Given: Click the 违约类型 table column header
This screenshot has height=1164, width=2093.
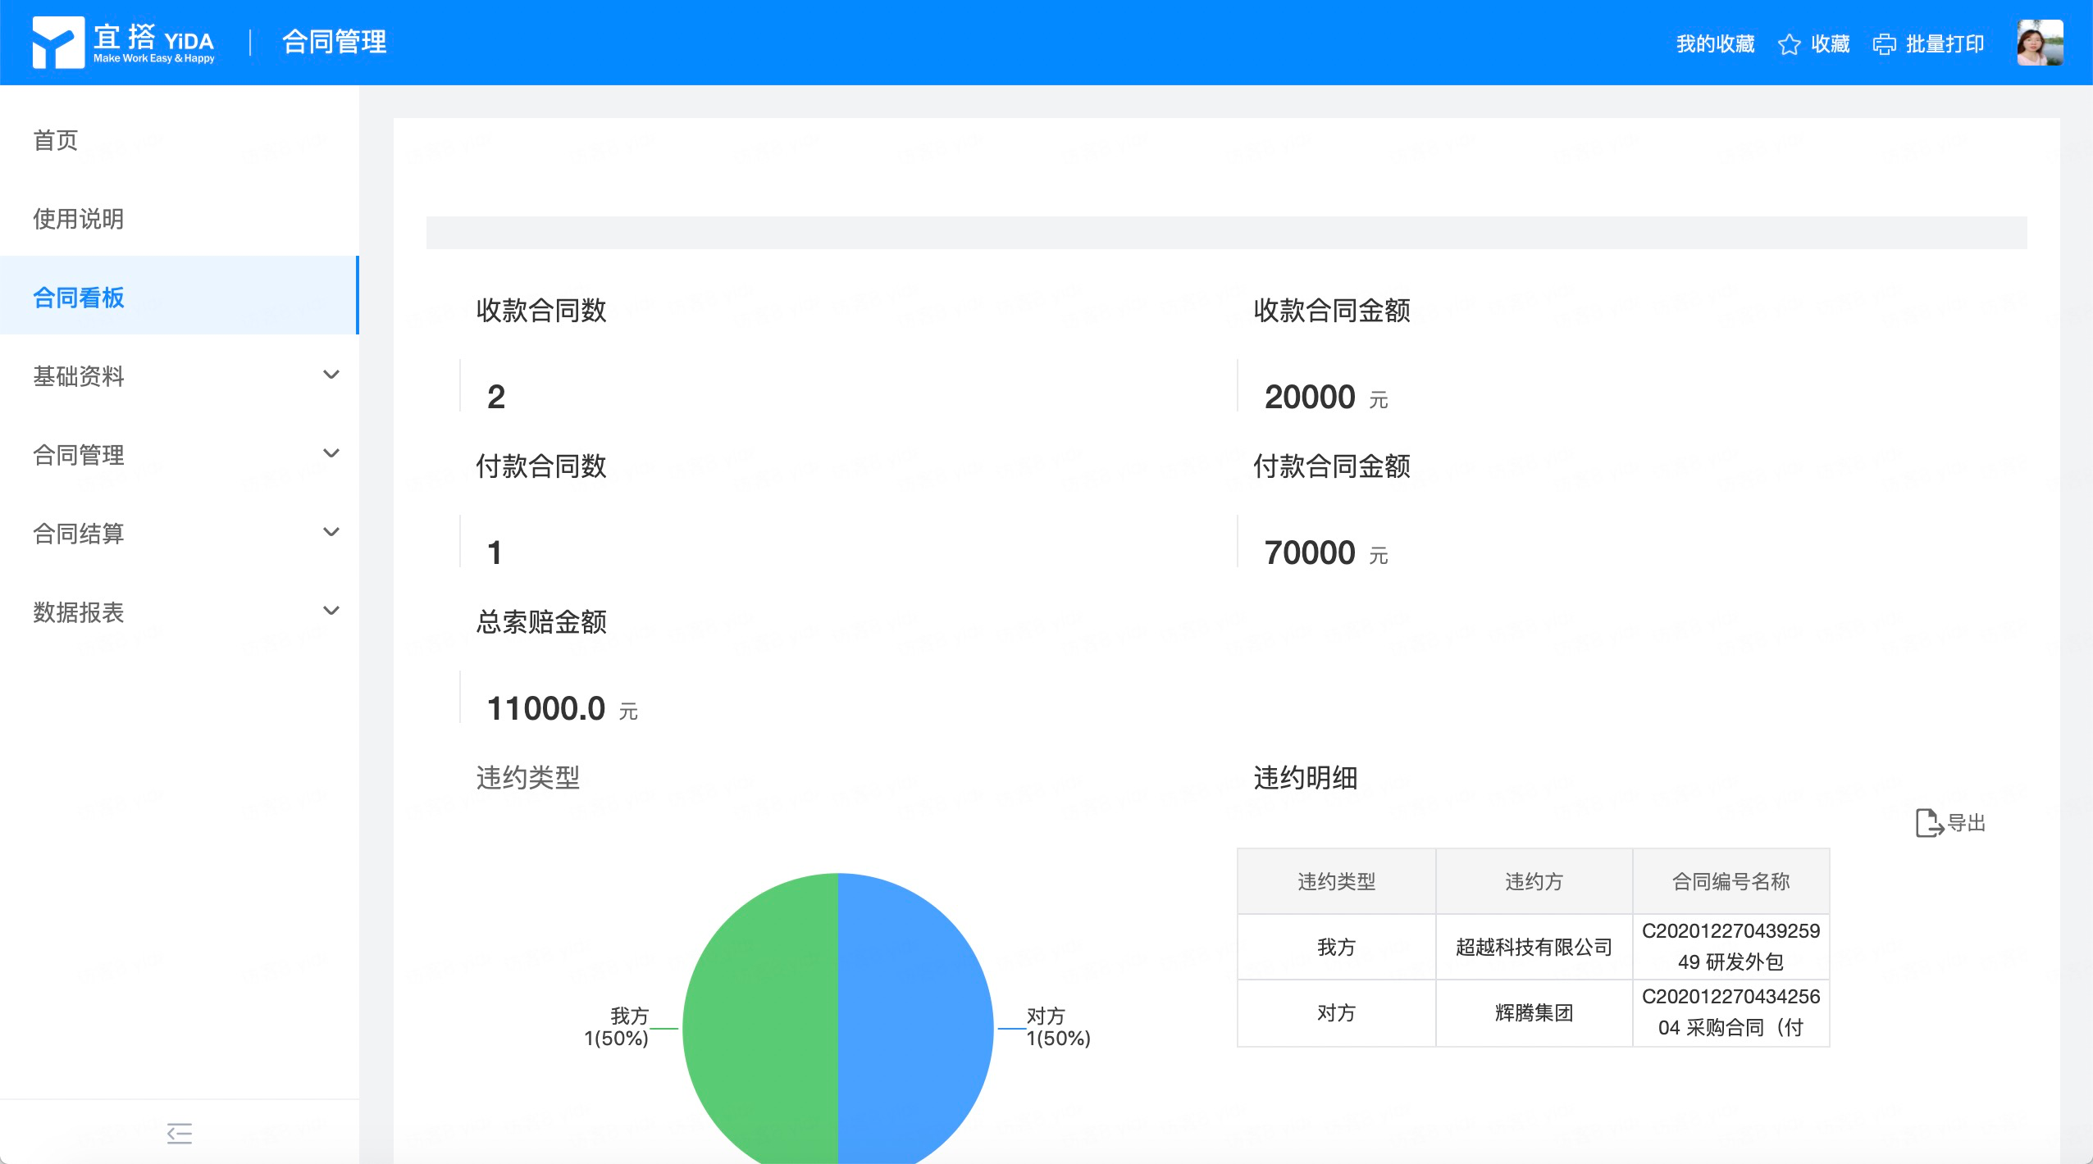Looking at the screenshot, I should (x=1336, y=881).
